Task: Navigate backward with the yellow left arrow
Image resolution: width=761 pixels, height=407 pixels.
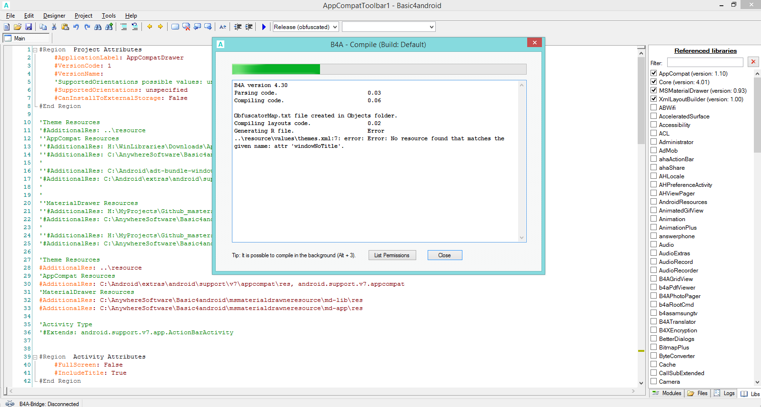Action: click(x=150, y=27)
